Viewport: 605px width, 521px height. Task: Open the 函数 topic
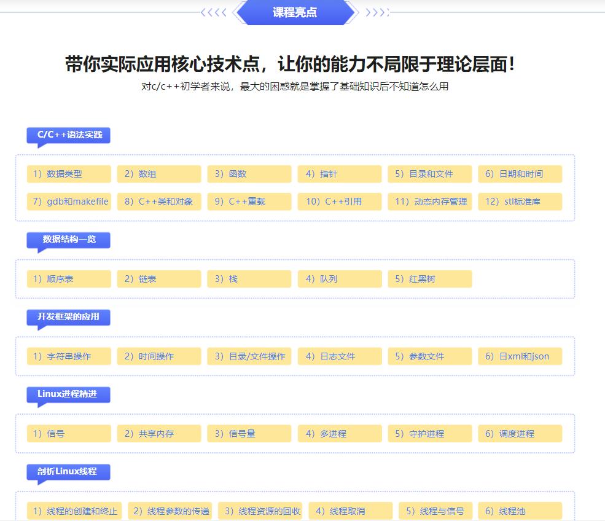click(x=248, y=174)
